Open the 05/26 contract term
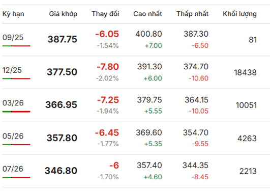 13,136
